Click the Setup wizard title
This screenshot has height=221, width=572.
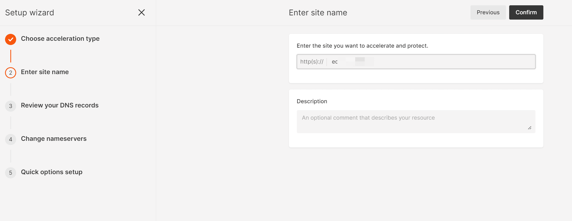click(x=30, y=13)
